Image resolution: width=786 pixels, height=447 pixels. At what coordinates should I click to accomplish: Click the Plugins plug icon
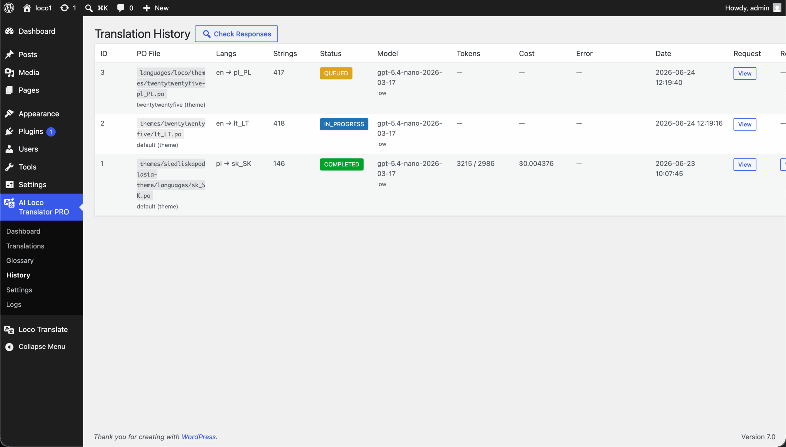pos(10,132)
